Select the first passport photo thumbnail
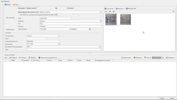The width and height of the screenshot is (177, 100). (x=111, y=19)
